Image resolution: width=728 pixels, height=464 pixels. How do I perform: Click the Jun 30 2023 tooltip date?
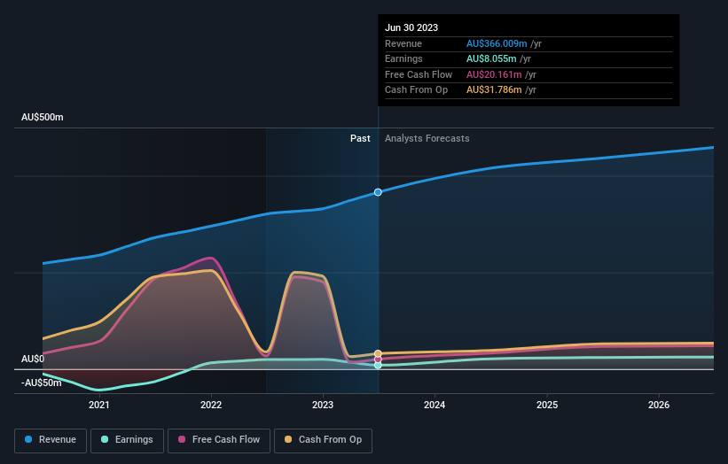pyautogui.click(x=411, y=27)
